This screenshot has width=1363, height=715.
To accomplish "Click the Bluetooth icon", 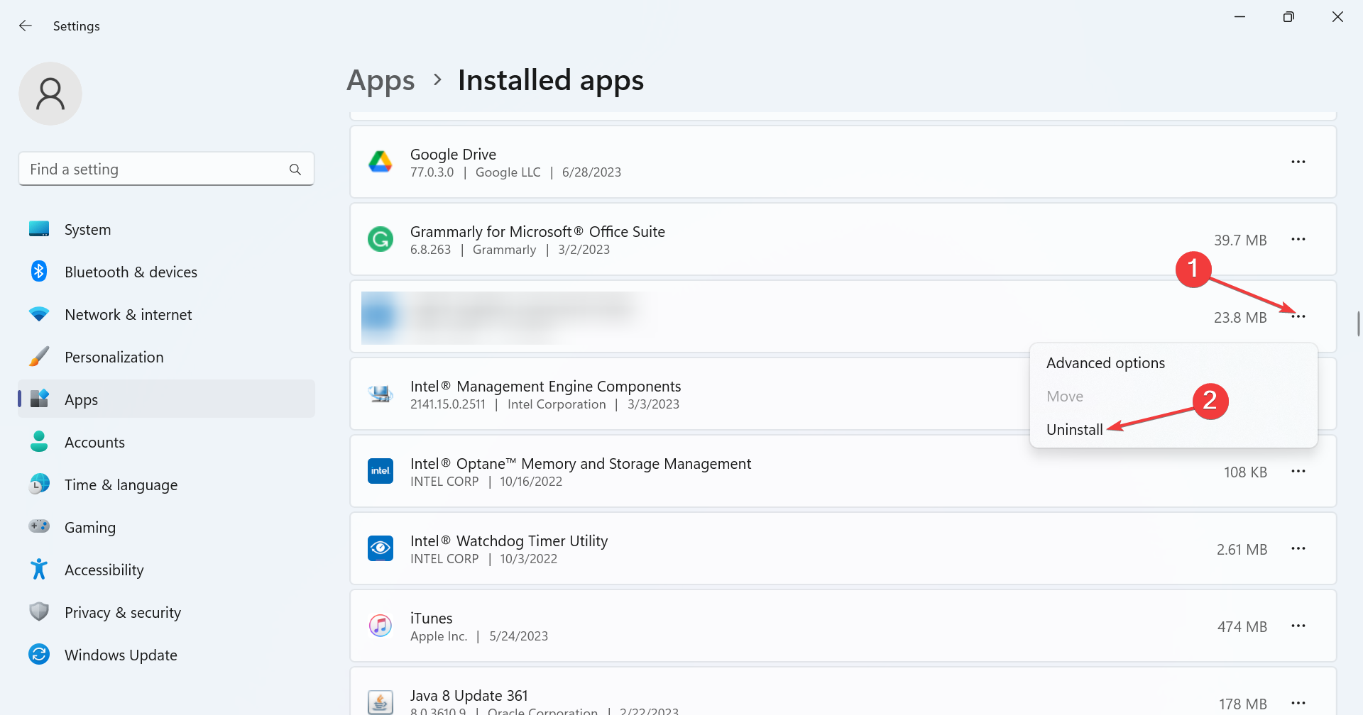I will [39, 271].
